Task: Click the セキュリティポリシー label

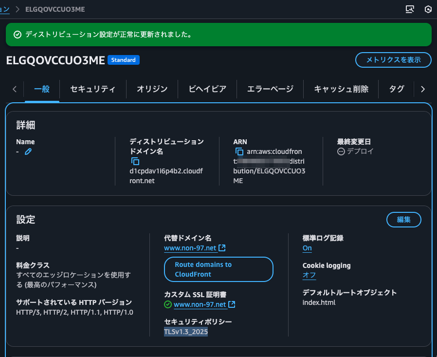Action: coord(198,322)
